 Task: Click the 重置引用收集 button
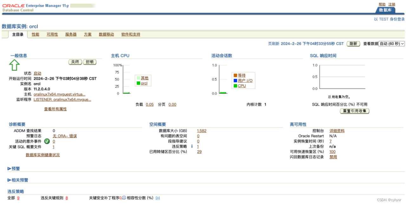tap(354, 111)
